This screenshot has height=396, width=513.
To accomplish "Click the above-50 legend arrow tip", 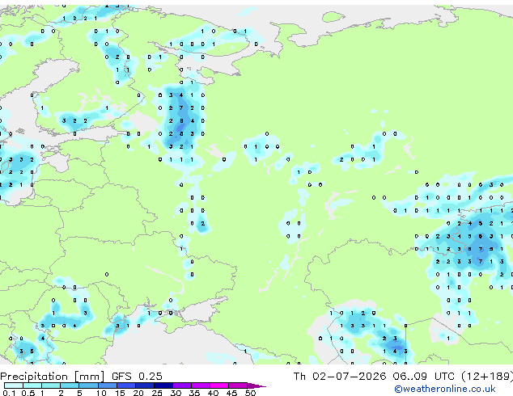I will coord(256,385).
